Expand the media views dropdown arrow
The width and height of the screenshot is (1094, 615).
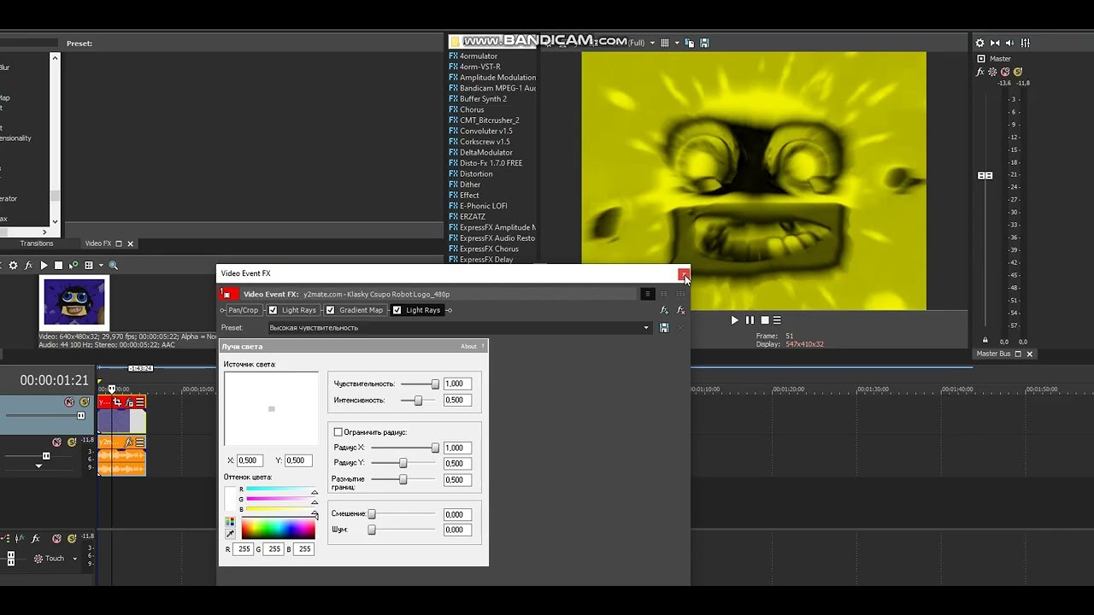click(x=101, y=266)
